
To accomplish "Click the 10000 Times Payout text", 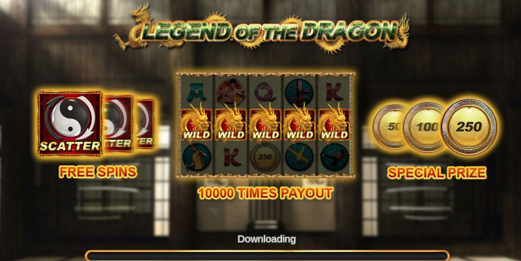I will pyautogui.click(x=265, y=193).
